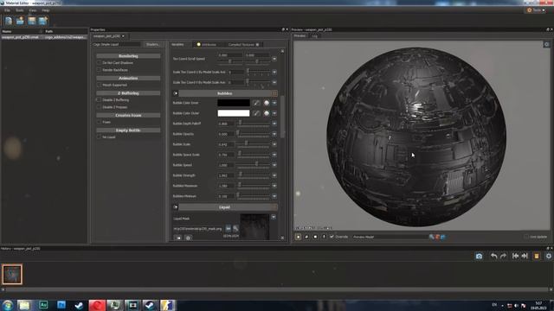Click the undo arrow in History panel

click(494, 256)
